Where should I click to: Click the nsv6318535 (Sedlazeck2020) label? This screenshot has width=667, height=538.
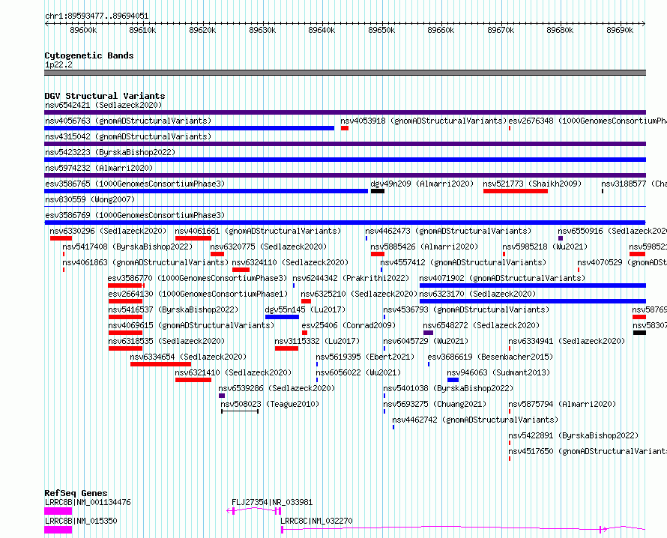[166, 341]
